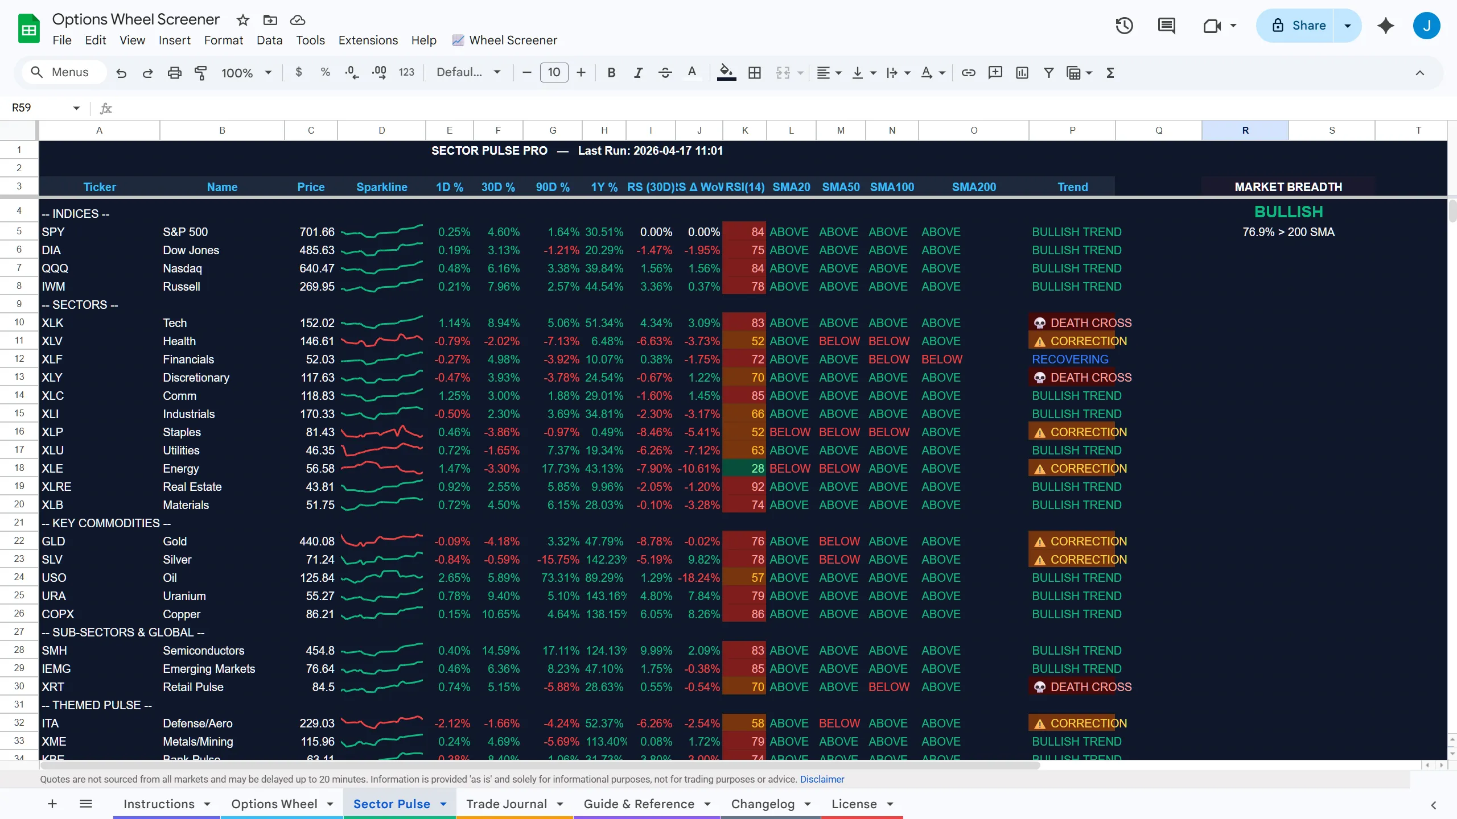
Task: Open the Data menu
Action: tap(269, 40)
